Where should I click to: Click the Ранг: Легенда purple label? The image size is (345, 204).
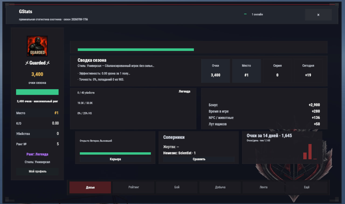pos(37,154)
